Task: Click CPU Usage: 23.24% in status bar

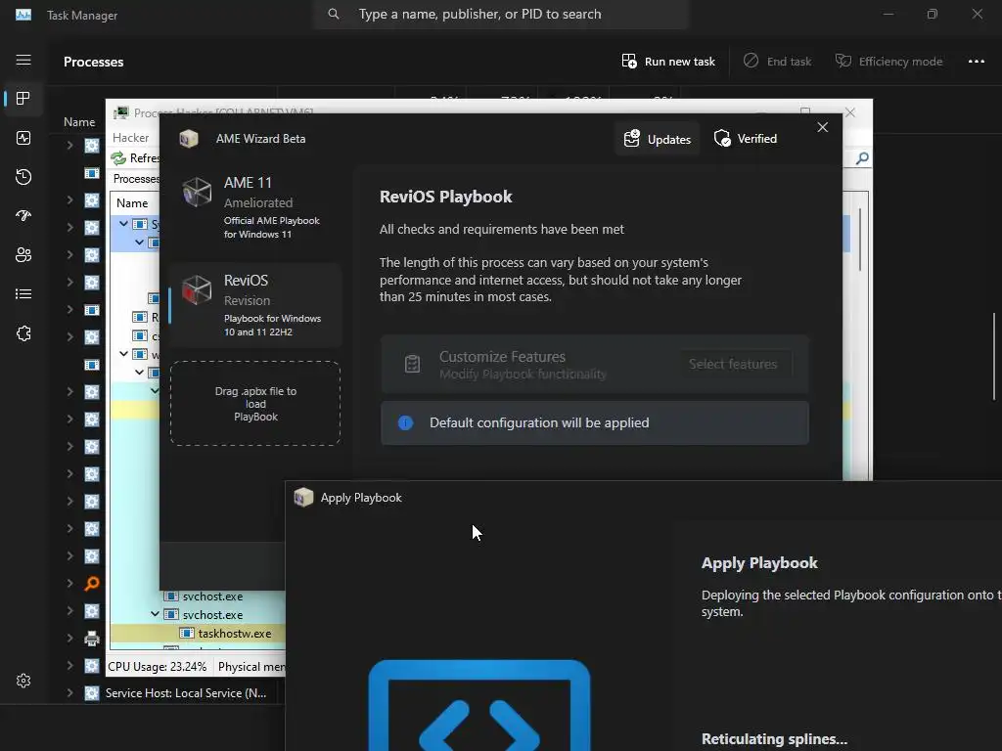Action: [158, 667]
